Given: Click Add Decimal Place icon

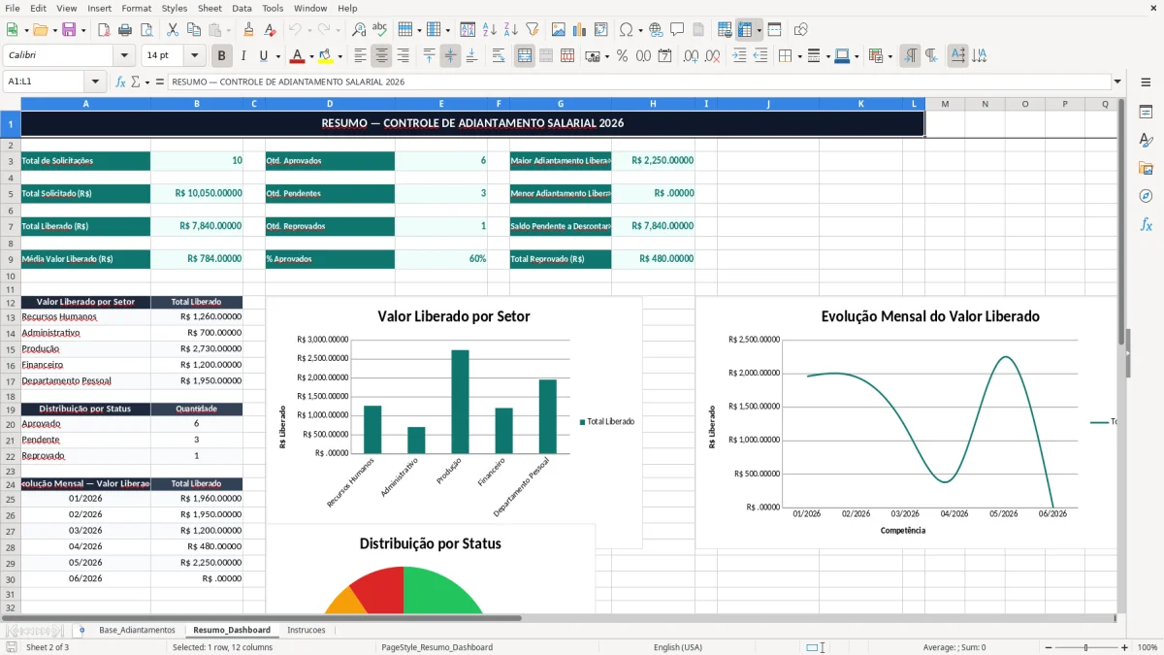Looking at the screenshot, I should click(691, 56).
